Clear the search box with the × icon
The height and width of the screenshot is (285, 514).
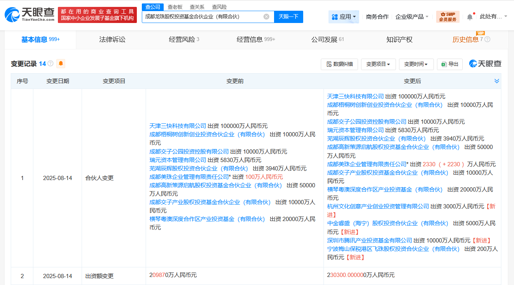click(x=266, y=16)
